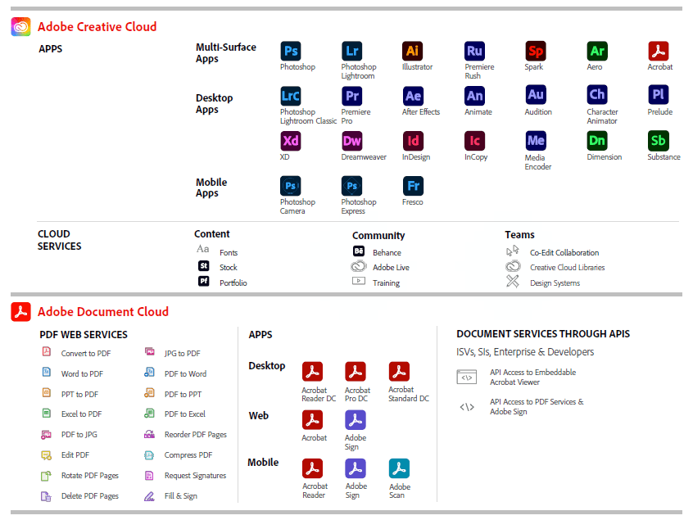Click the Dreamweaver icon
Image resolution: width=693 pixels, height=520 pixels.
pos(351,141)
